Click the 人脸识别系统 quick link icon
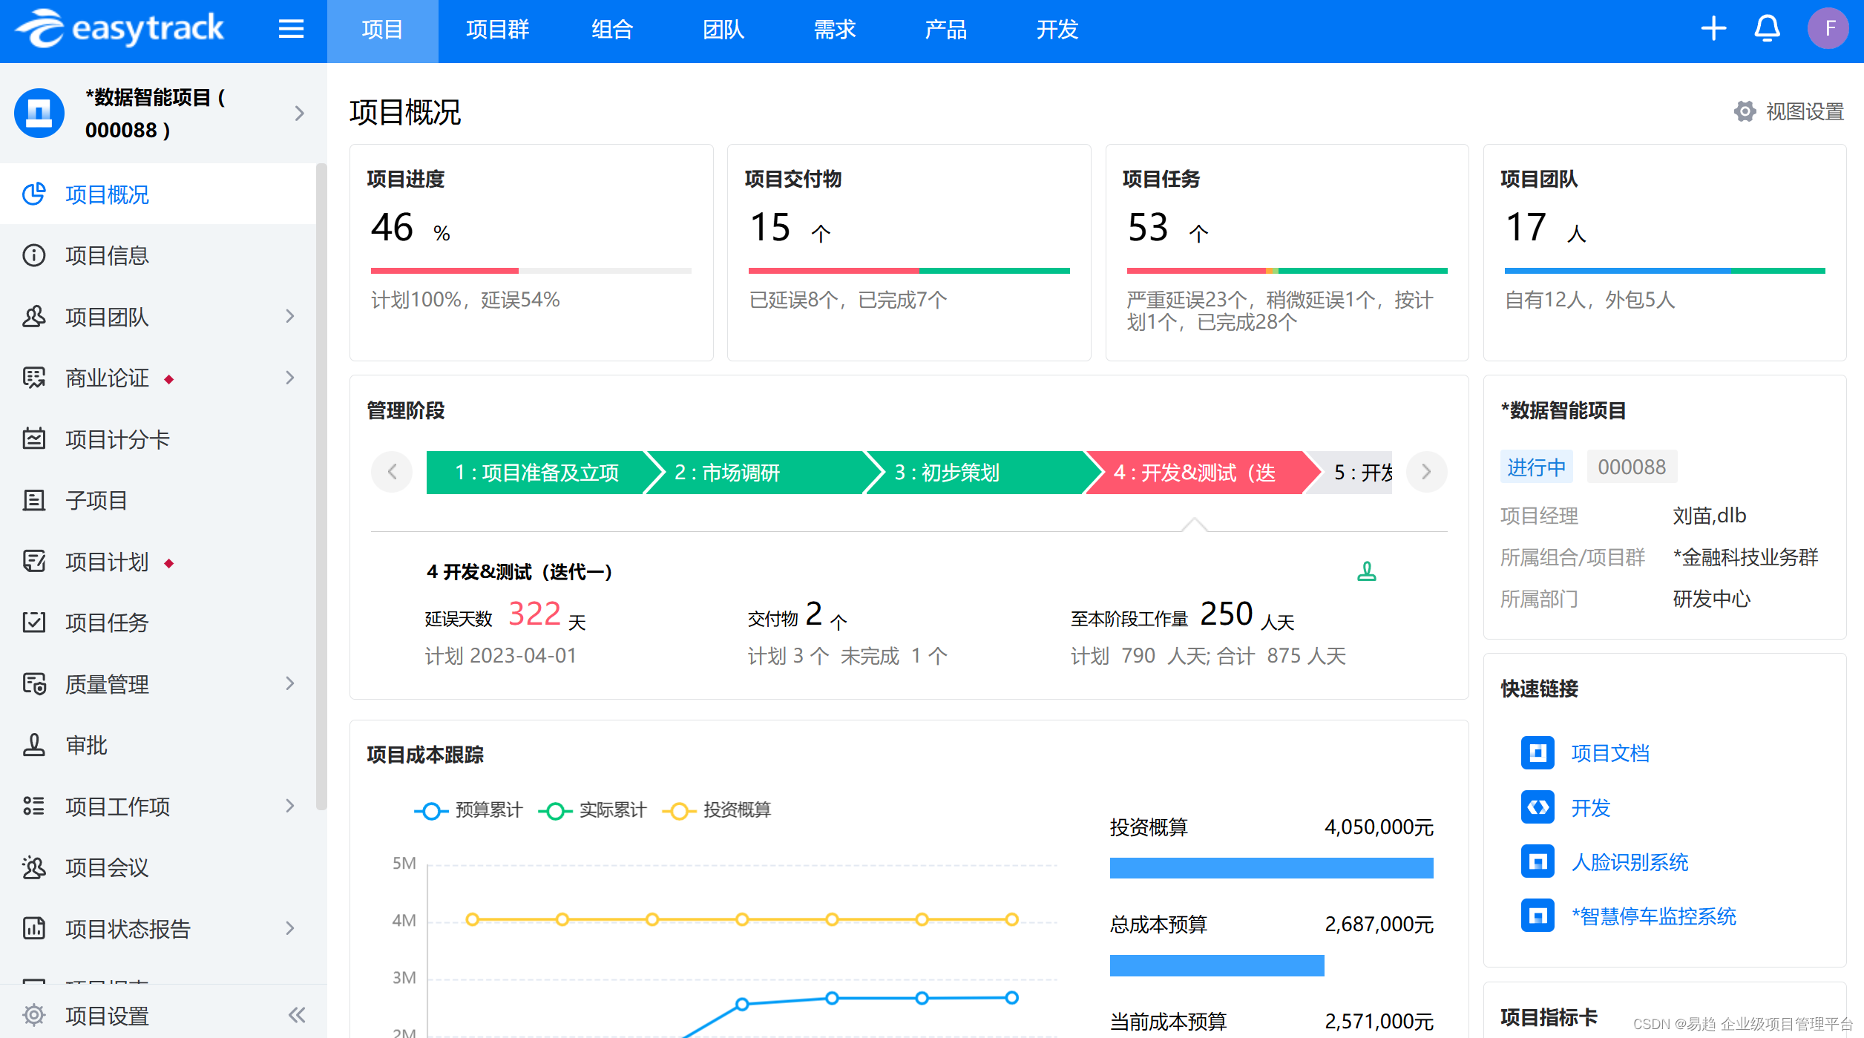Screen dimensions: 1864x1038 point(1538,861)
